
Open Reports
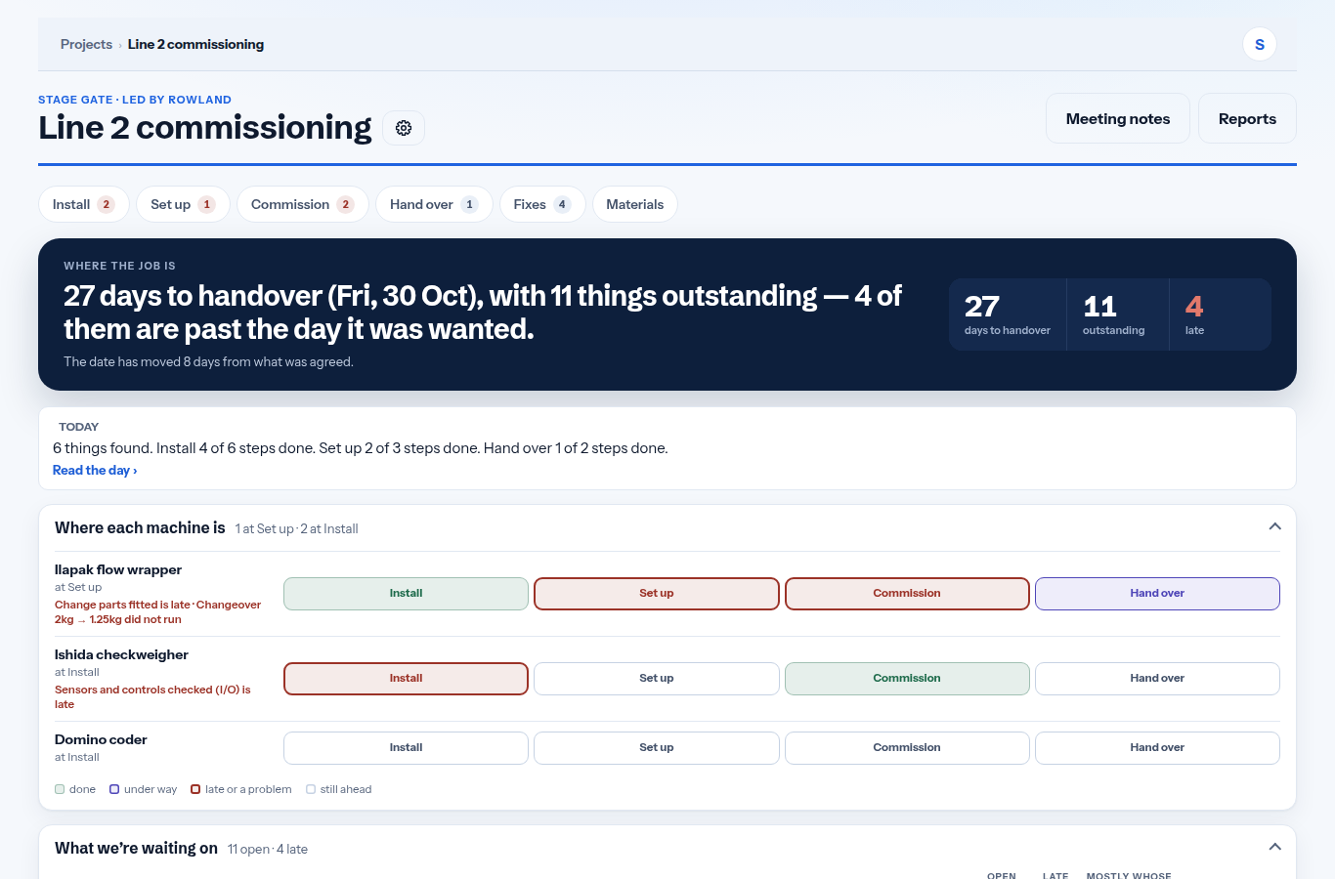click(x=1247, y=118)
